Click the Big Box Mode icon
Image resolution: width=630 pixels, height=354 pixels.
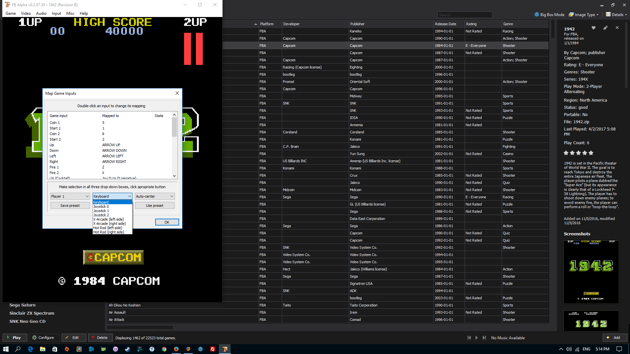coord(537,14)
